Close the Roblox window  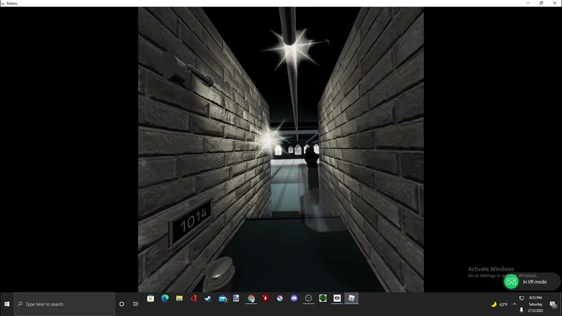pos(555,3)
